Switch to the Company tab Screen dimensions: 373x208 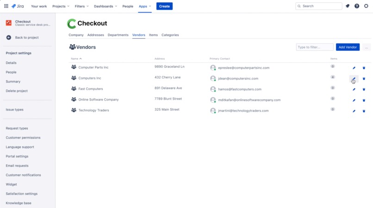76,35
